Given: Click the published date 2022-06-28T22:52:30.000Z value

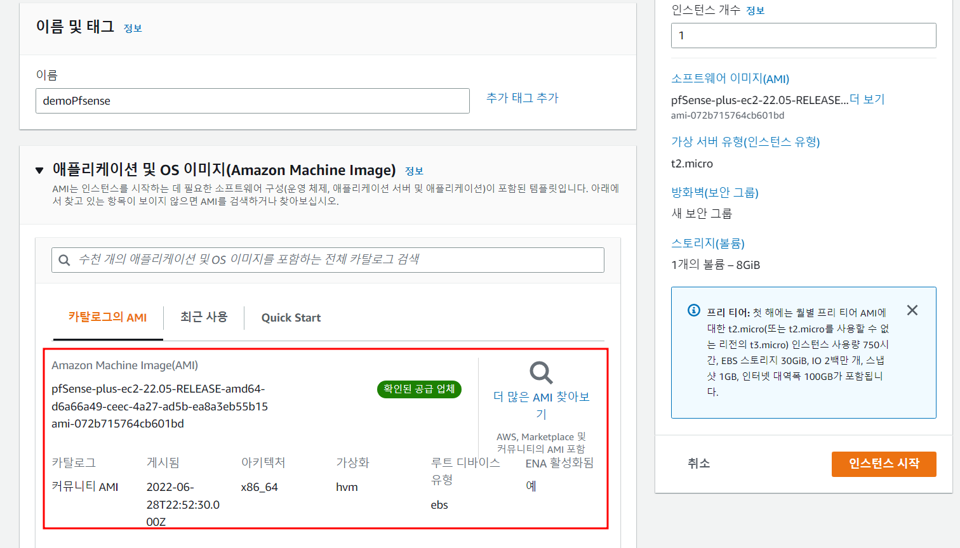Looking at the screenshot, I should click(183, 505).
